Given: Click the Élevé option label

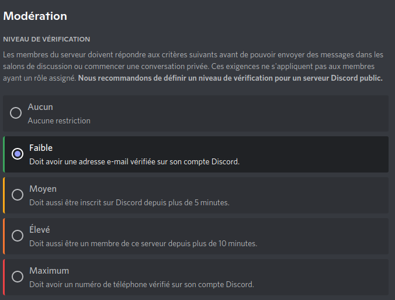Looking at the screenshot, I should (x=40, y=229).
